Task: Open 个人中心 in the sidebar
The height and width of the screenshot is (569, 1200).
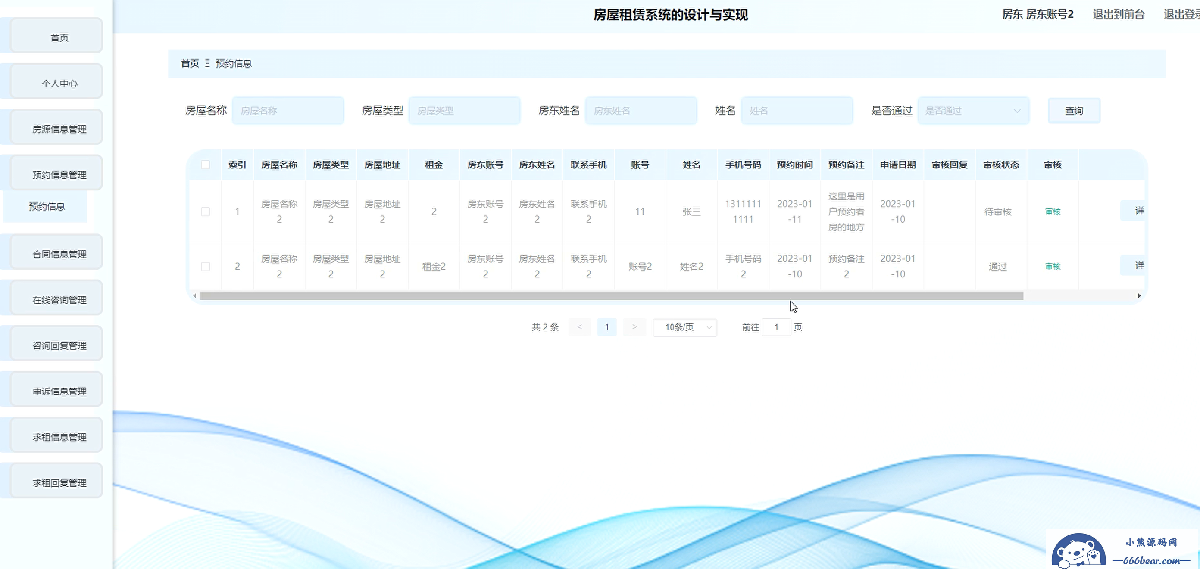Action: click(56, 81)
